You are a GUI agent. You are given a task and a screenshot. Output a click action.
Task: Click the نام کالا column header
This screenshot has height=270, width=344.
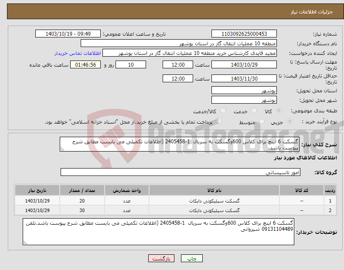click(x=214, y=190)
